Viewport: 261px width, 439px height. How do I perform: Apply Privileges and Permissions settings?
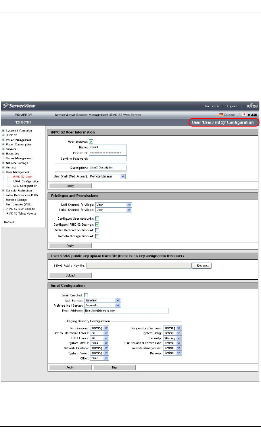click(71, 246)
